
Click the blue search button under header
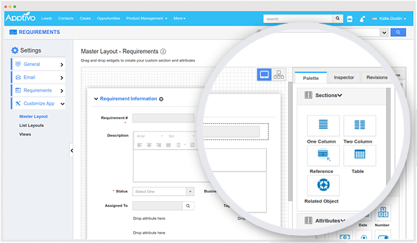pos(398,32)
